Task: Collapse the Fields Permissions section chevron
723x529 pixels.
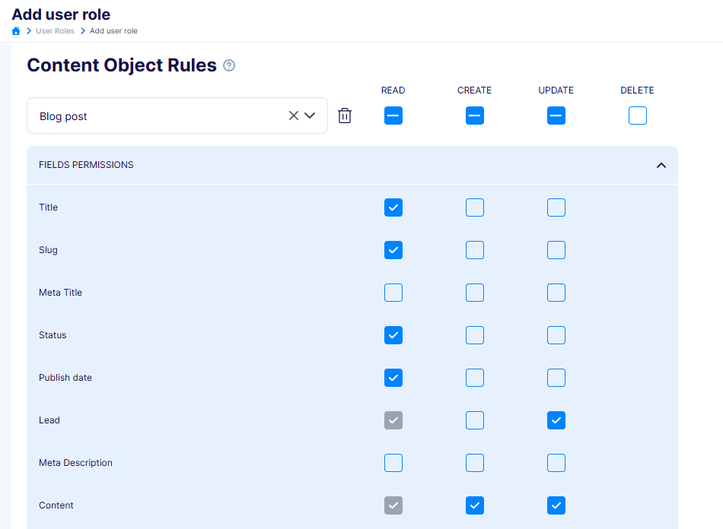Action: (x=661, y=165)
